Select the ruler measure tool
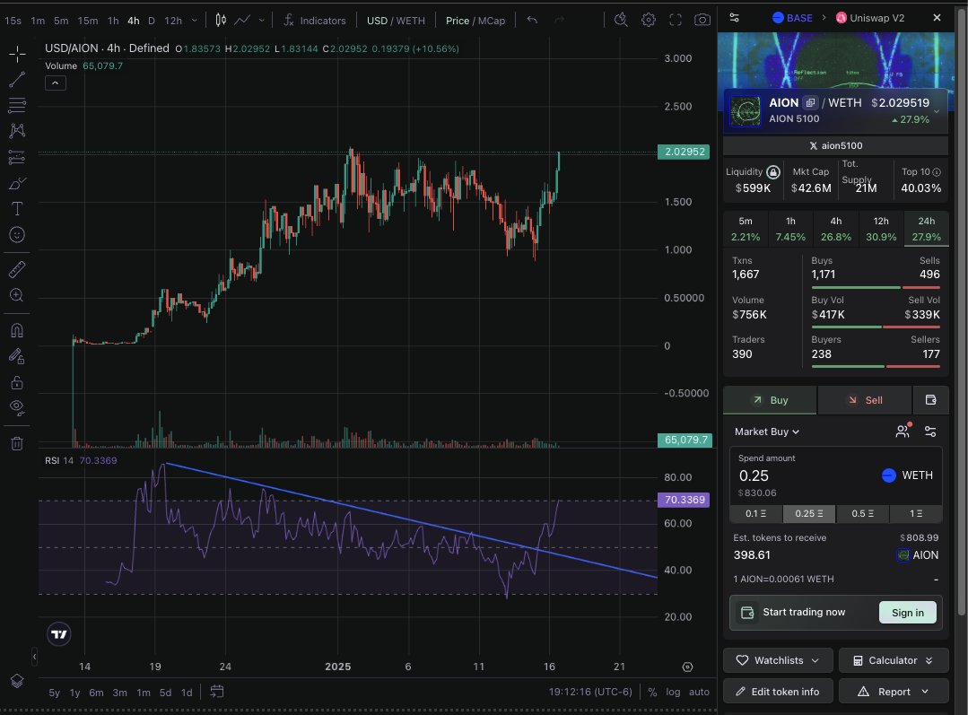Screen dimensions: 968x715 (x=17, y=269)
